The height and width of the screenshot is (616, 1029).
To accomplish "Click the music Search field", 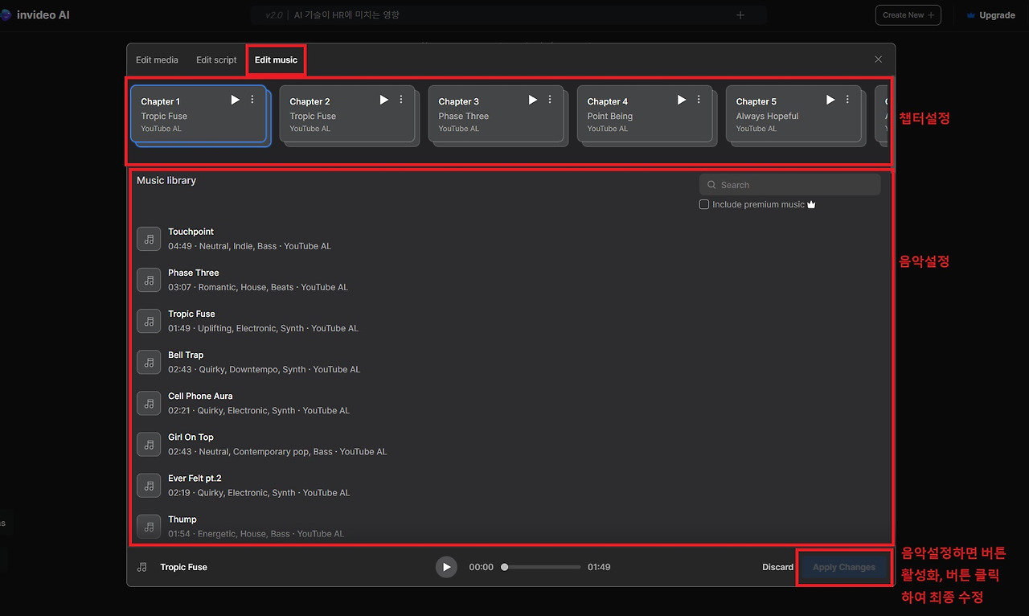I will [x=790, y=185].
